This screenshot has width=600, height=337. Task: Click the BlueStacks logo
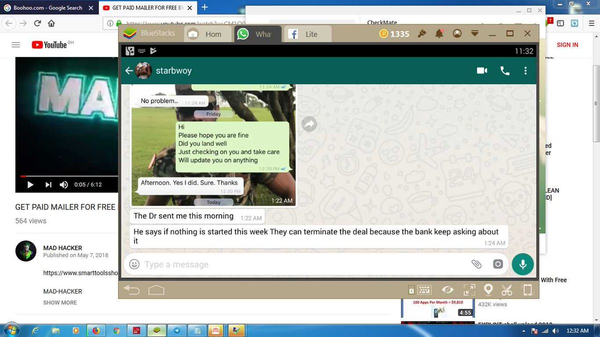click(129, 33)
